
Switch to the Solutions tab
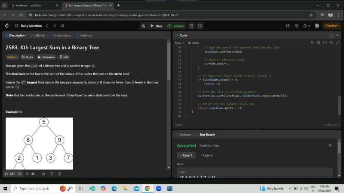tap(84, 35)
